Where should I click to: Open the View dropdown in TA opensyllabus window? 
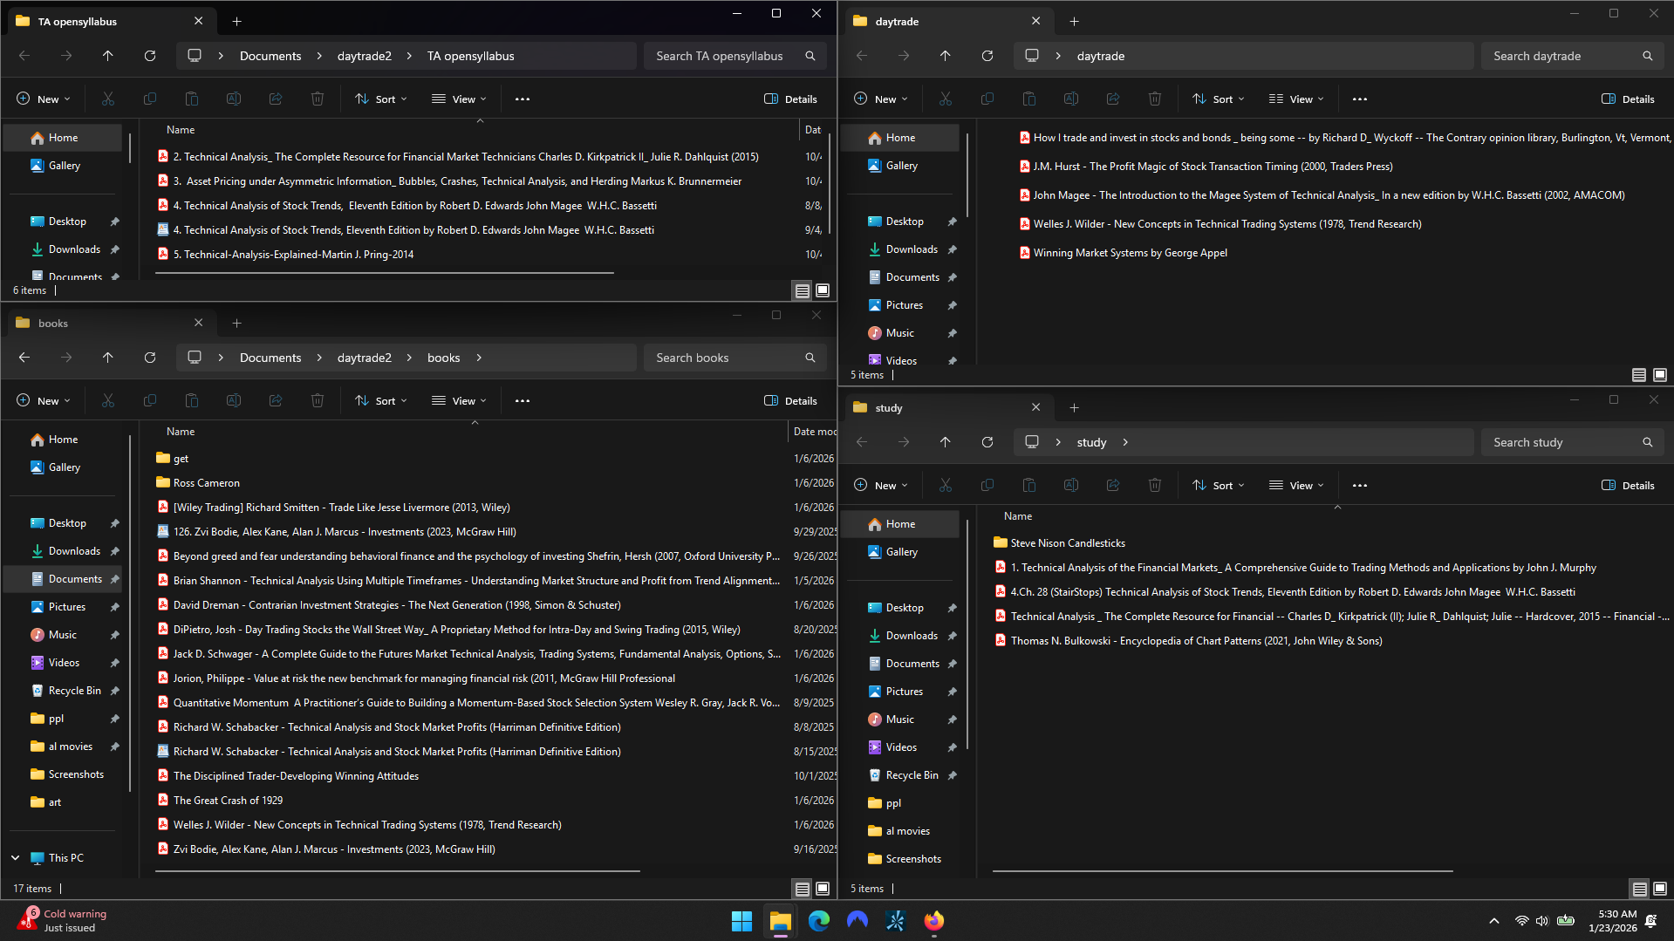tap(459, 99)
